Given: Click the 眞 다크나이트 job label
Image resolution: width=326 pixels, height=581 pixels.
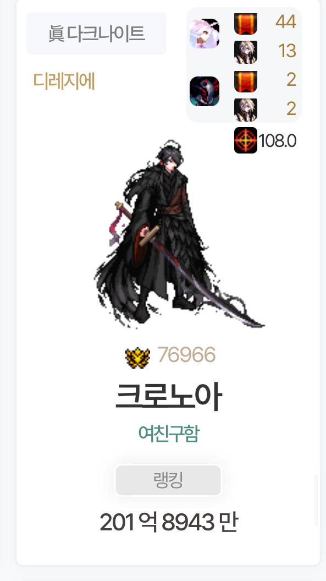Looking at the screenshot, I should [96, 34].
